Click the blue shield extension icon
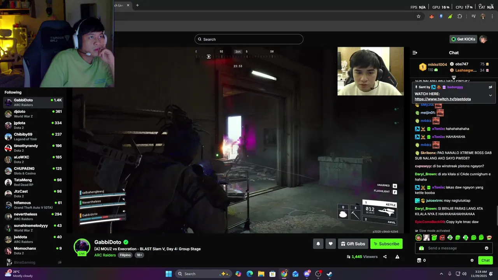This screenshot has height=280, width=498. click(x=441, y=16)
